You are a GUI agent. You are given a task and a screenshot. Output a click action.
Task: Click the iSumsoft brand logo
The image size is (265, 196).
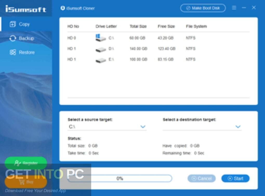tap(26, 9)
